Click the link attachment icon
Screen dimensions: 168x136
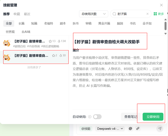pyautogui.click(x=138, y=129)
